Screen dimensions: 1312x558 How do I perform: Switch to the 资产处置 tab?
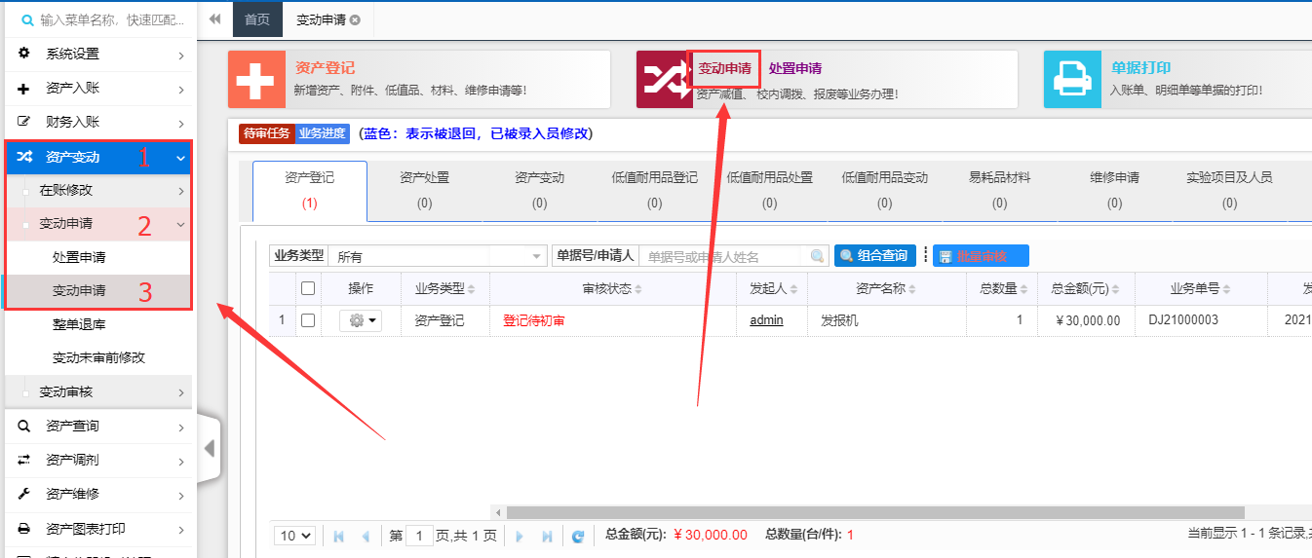424,189
